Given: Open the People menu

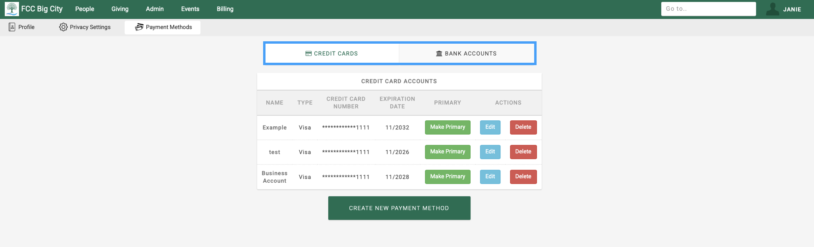Looking at the screenshot, I should coord(84,9).
